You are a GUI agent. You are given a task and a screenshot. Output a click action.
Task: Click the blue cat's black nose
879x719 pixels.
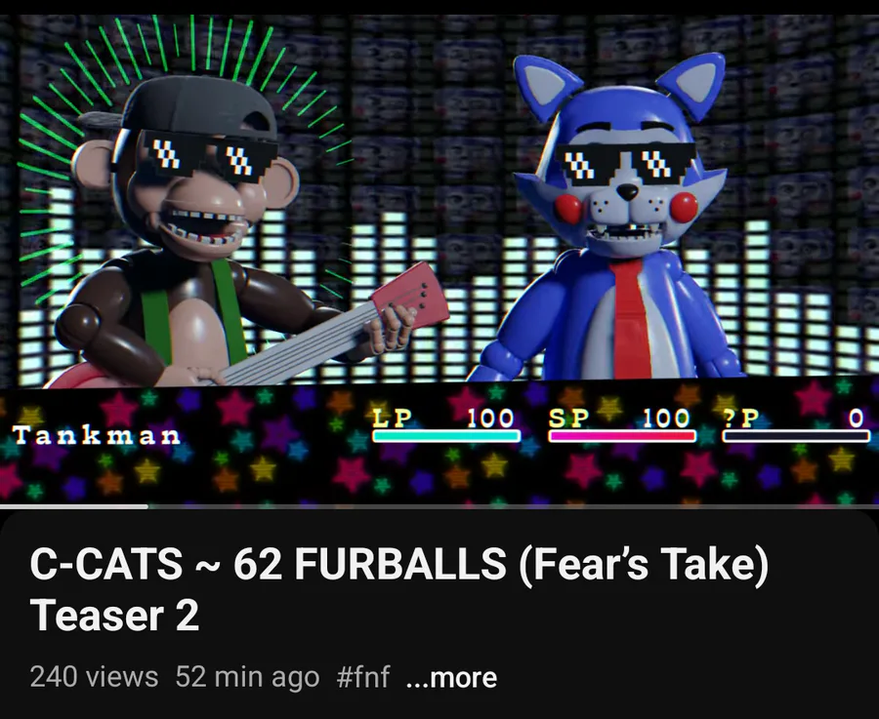(x=627, y=192)
